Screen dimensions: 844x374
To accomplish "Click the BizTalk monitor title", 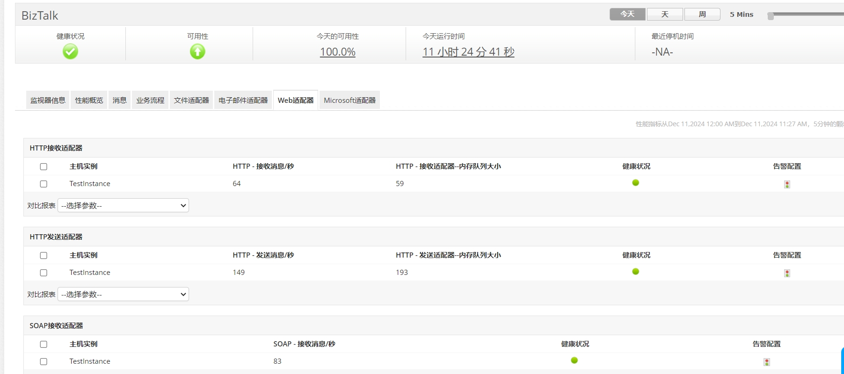I will pos(40,15).
